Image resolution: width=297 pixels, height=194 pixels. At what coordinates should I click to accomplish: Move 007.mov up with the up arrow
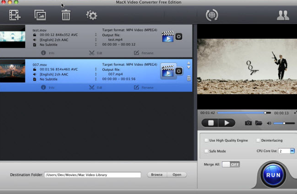pos(188,63)
